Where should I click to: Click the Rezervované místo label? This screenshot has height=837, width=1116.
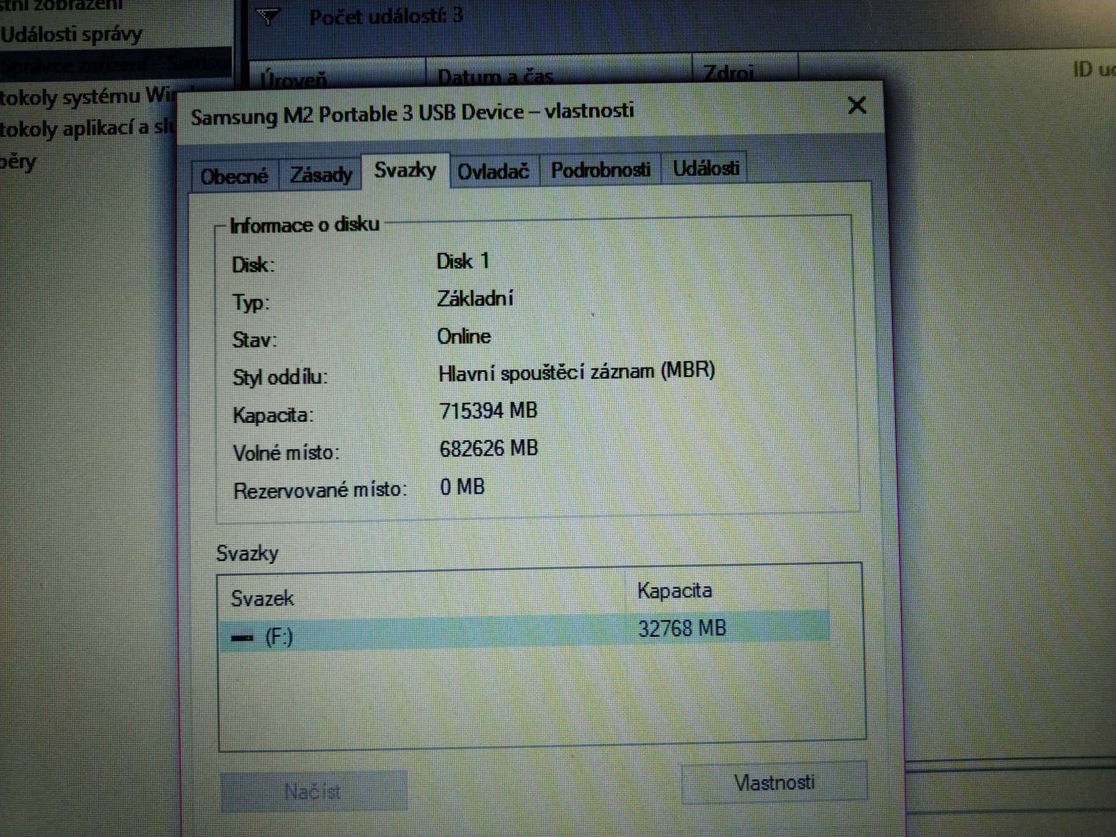(320, 490)
